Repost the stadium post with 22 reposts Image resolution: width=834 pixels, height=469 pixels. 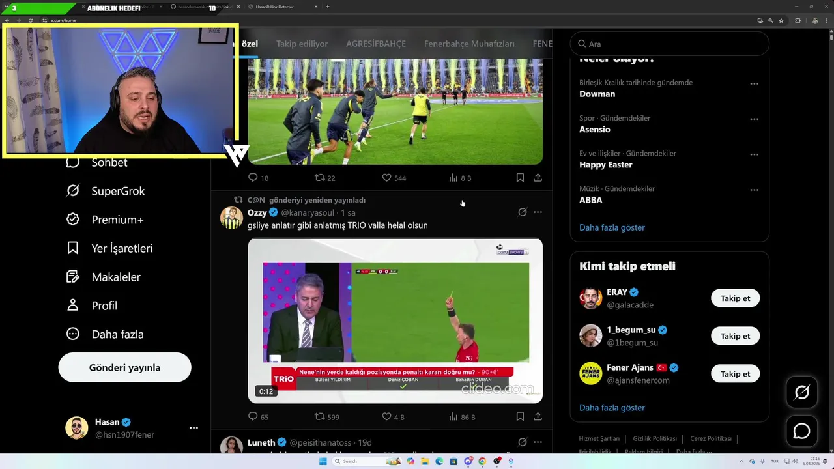tap(324, 178)
